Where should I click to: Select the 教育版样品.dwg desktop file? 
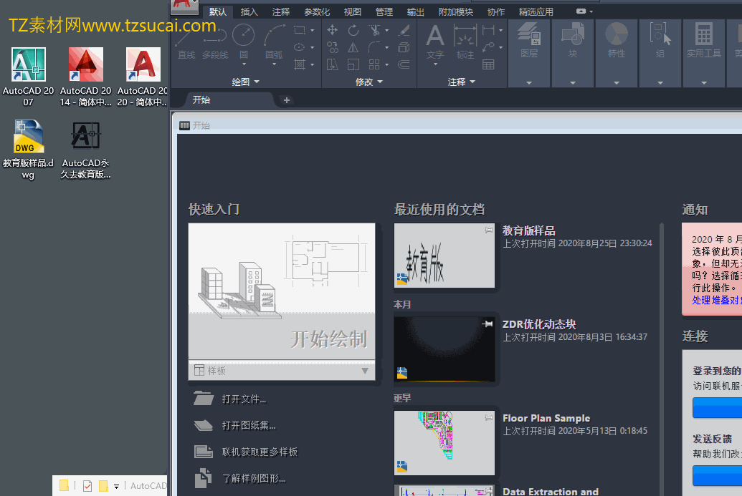pos(29,150)
